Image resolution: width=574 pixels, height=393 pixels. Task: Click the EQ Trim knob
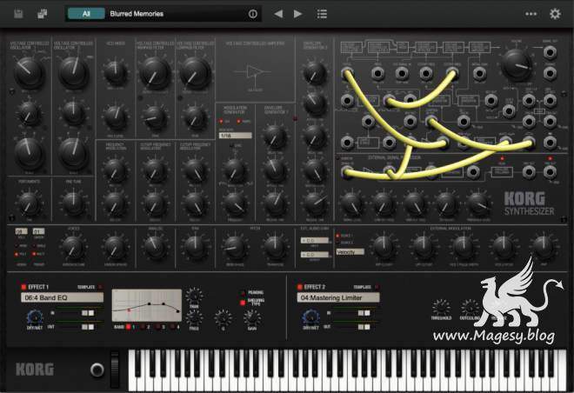tap(194, 296)
